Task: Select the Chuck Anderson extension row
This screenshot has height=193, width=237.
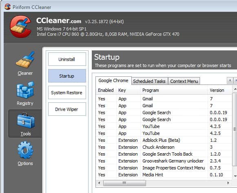Action: [164, 147]
